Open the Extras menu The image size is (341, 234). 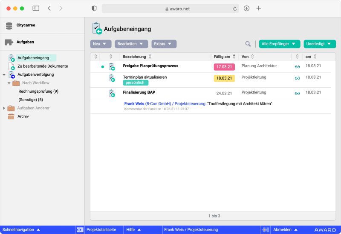coord(164,44)
